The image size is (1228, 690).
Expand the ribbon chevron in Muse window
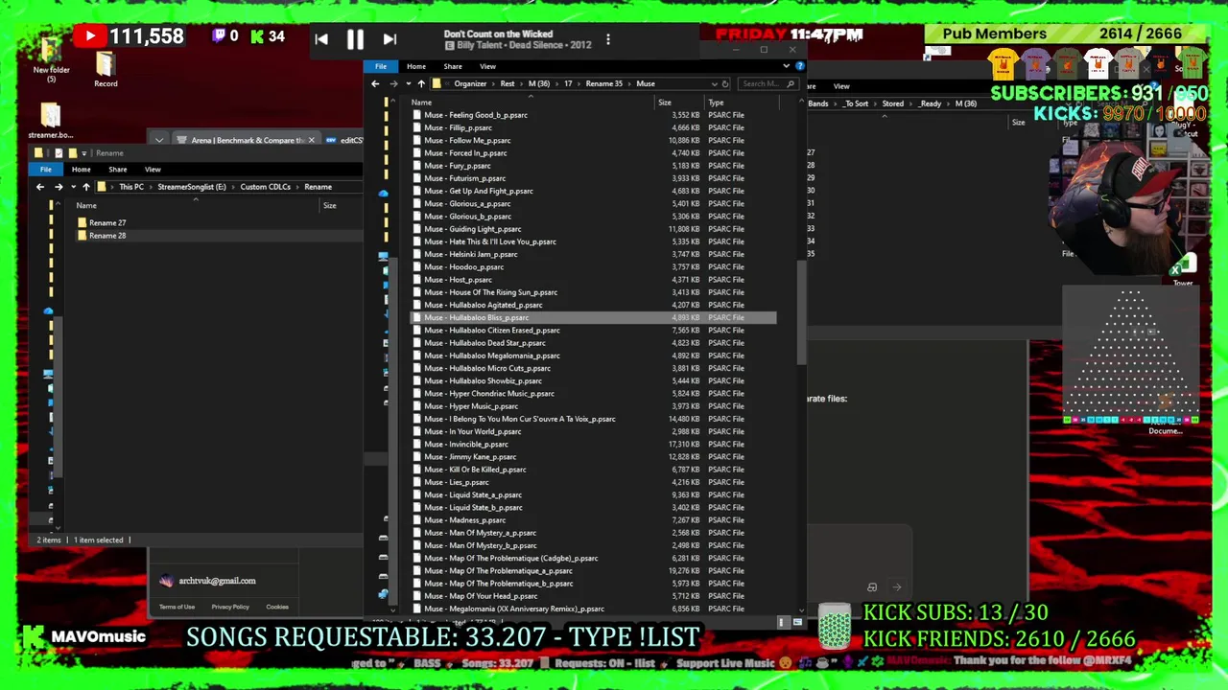(x=787, y=66)
